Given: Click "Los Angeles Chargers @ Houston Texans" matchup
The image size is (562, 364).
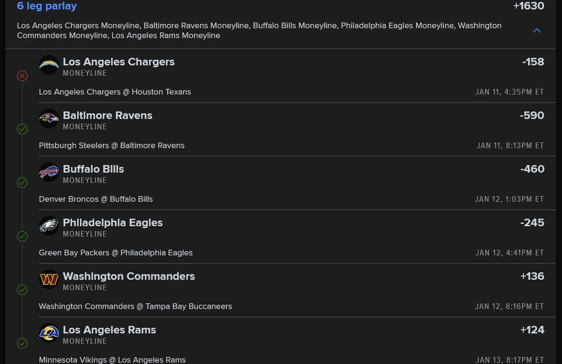Looking at the screenshot, I should (115, 92).
